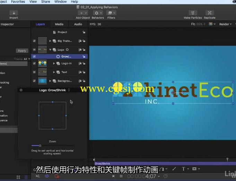Screen dimensions: 236x181
Task: Disable the Grow/Shrink behavior checkbox
Action: [x=34, y=57]
